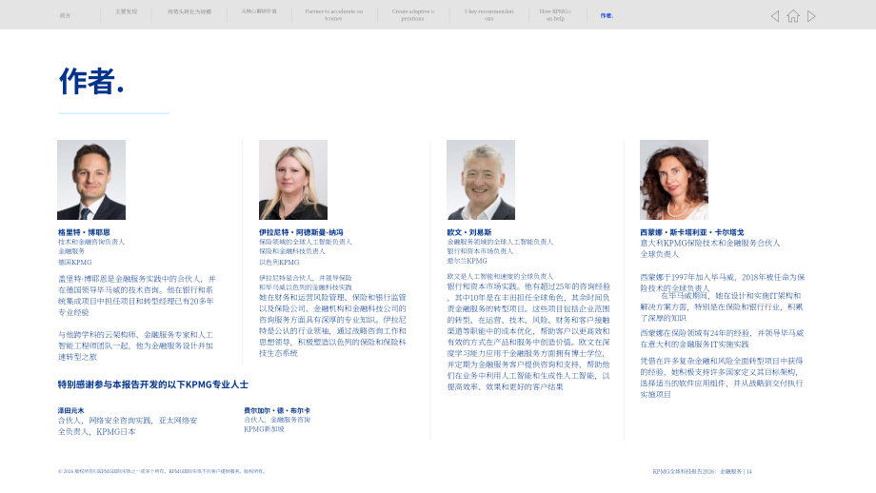
Task: Open the 将势头转化为规模 section tab
Action: tap(189, 11)
